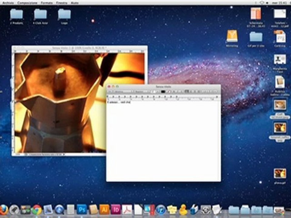
Task: Open the last folder stack in Dock
Action: tap(267, 210)
